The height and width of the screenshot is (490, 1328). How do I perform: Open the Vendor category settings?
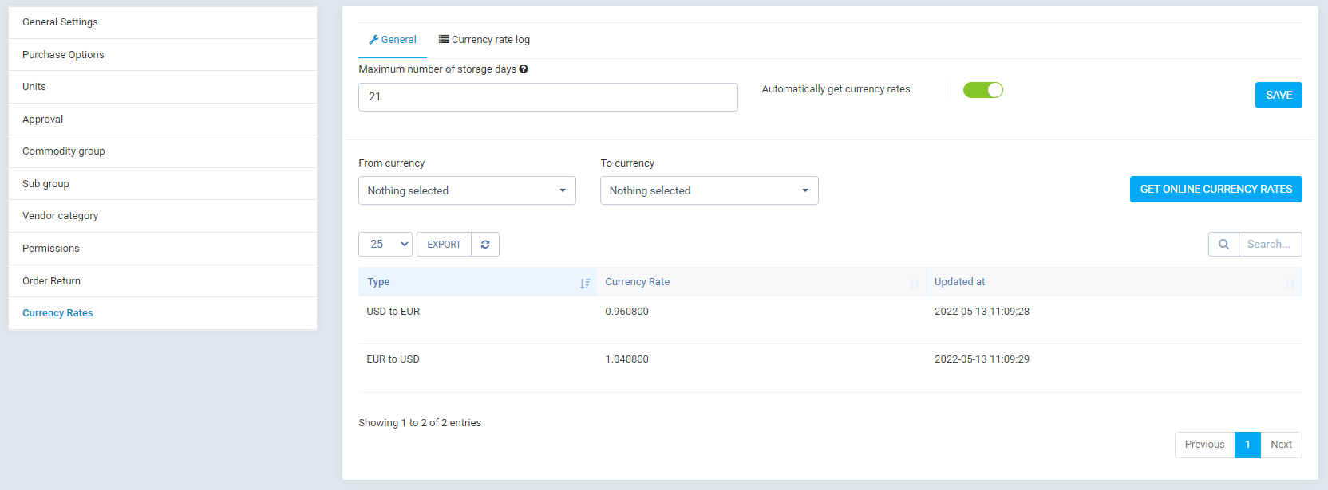click(61, 216)
